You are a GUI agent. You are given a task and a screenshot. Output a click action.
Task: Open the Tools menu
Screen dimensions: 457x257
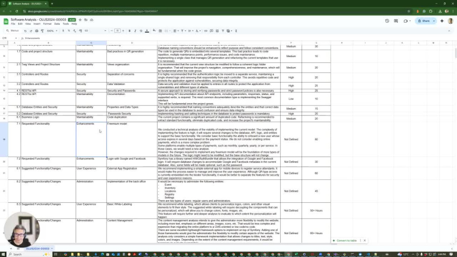point(65,24)
